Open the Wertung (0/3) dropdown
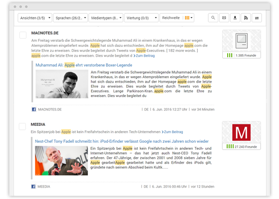 [x=141, y=18]
